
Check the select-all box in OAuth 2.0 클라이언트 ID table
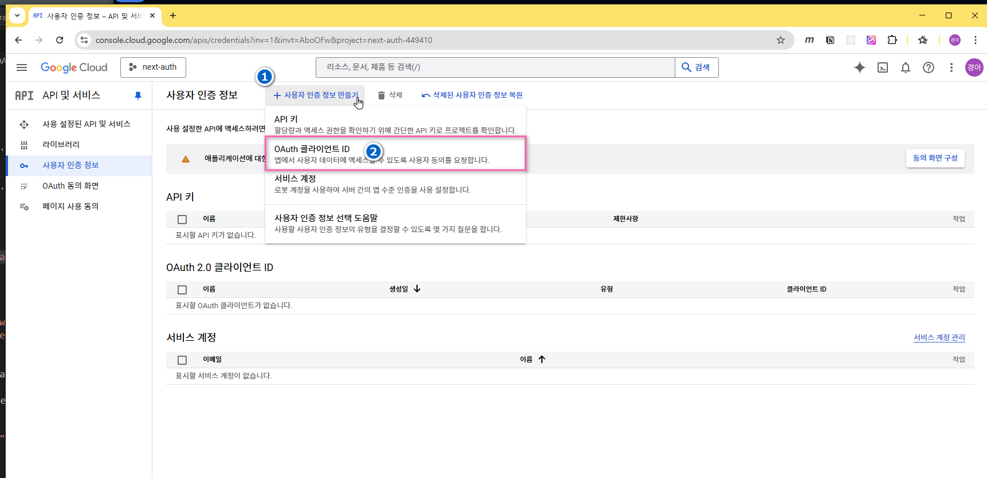coord(182,290)
